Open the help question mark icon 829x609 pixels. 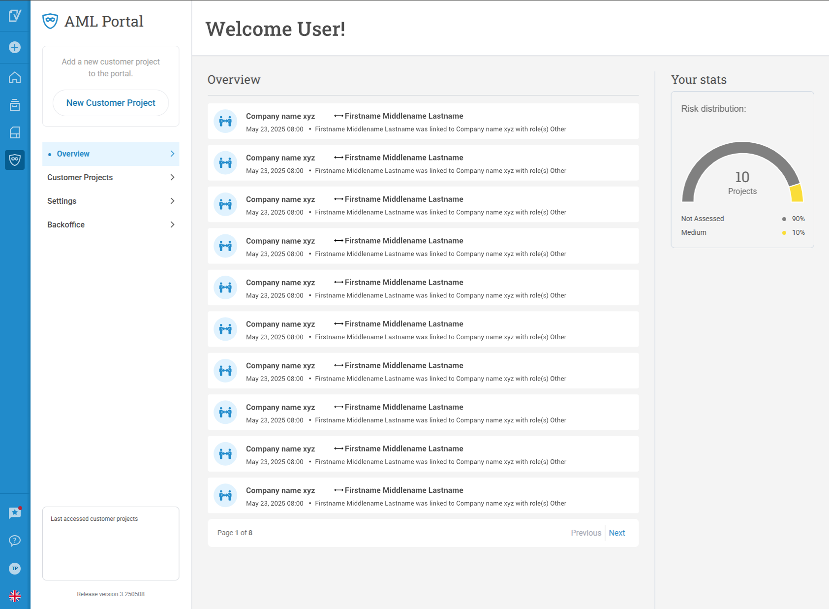pyautogui.click(x=15, y=541)
